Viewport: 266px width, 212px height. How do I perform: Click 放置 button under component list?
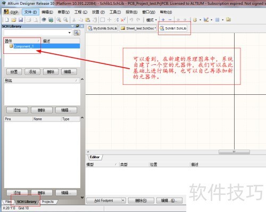pyautogui.click(x=14, y=72)
